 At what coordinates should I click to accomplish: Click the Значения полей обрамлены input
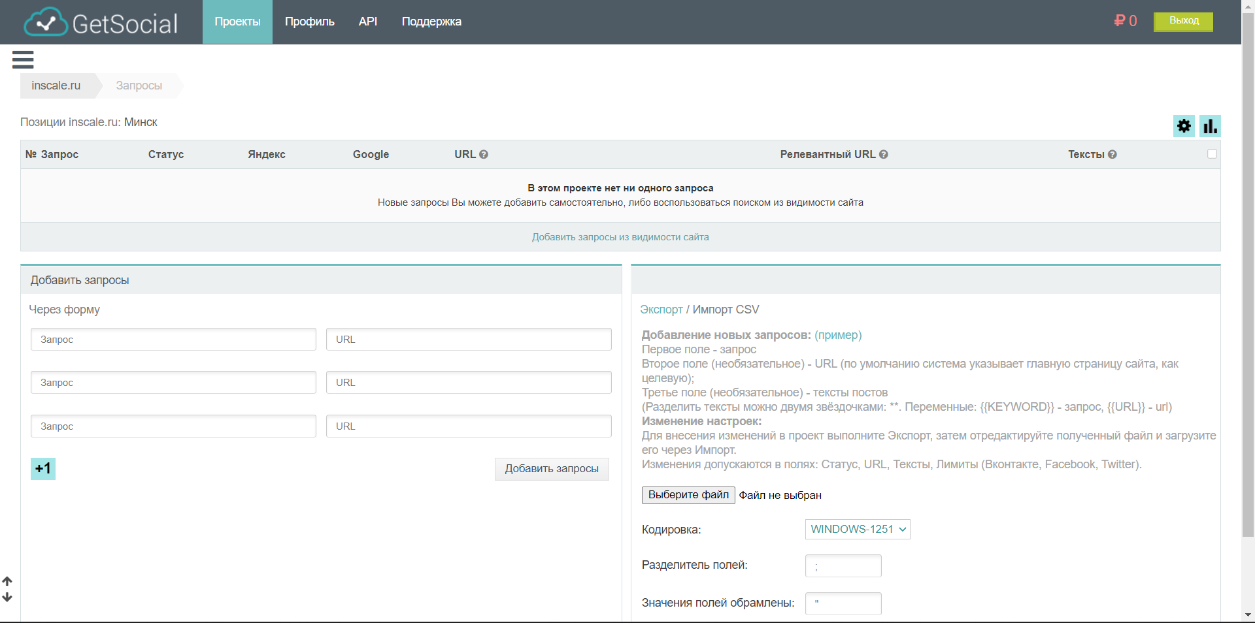(x=843, y=604)
